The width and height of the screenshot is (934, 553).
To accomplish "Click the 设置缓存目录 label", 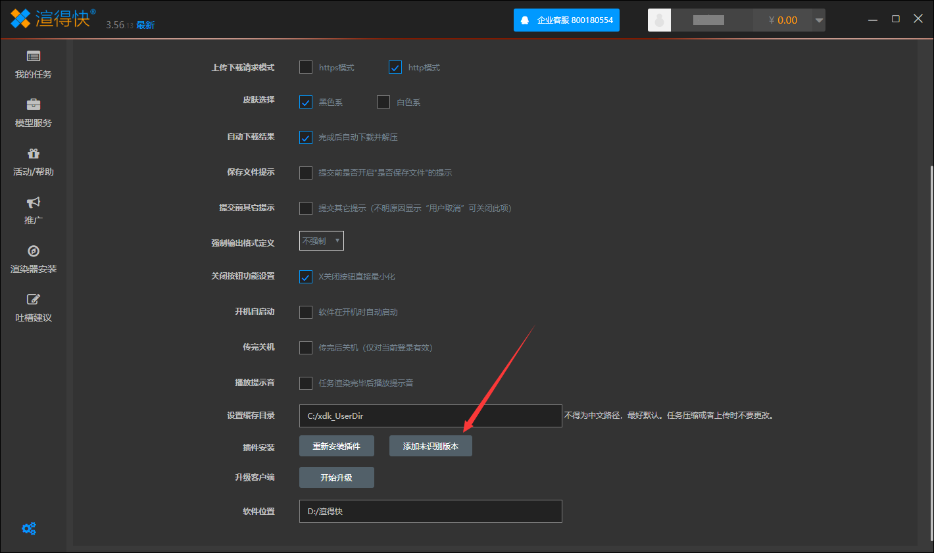I will click(251, 416).
